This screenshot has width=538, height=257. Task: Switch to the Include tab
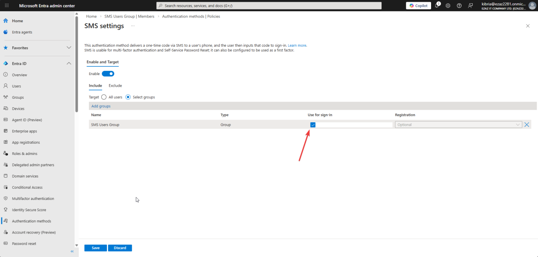[95, 85]
